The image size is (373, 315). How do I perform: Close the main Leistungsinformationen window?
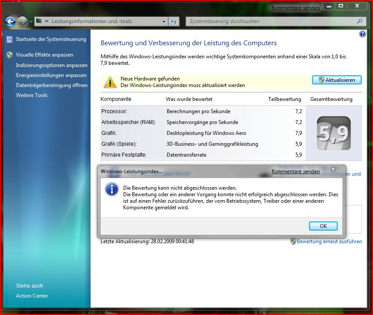click(x=357, y=6)
